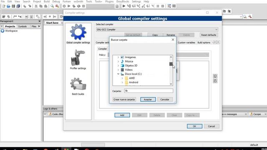The image size is (267, 150).
Task: Click the Aceptar button
Action: pos(148,100)
